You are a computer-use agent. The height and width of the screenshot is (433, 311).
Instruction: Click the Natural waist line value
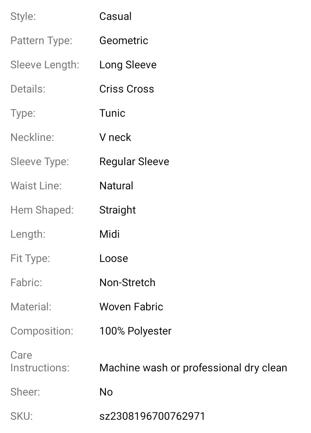pyautogui.click(x=116, y=186)
